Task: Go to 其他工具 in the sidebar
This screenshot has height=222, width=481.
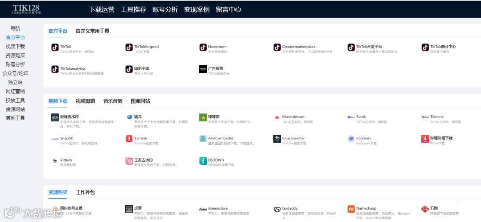Action: [15, 118]
